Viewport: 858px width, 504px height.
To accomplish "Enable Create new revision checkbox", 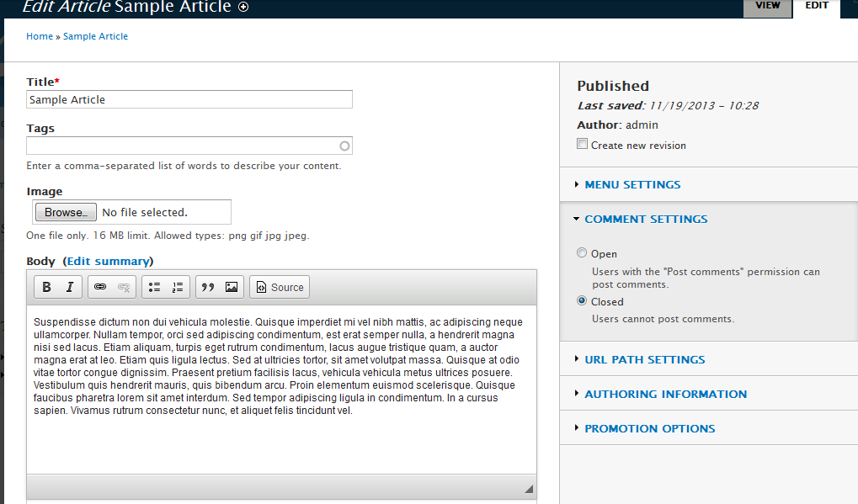I will 583,145.
